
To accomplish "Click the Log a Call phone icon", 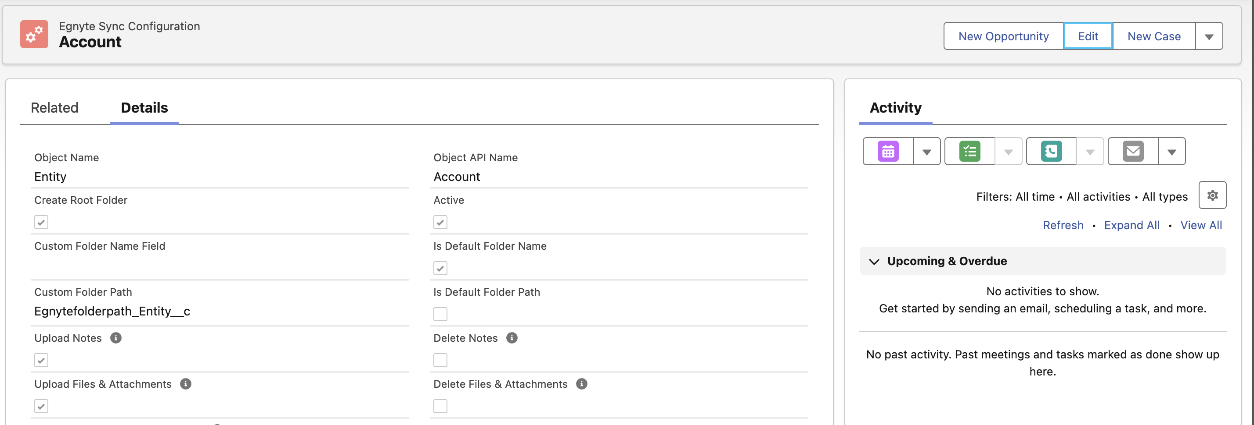I will pyautogui.click(x=1052, y=152).
